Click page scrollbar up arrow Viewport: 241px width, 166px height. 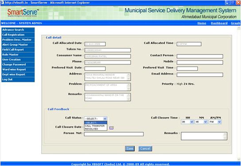239,28
